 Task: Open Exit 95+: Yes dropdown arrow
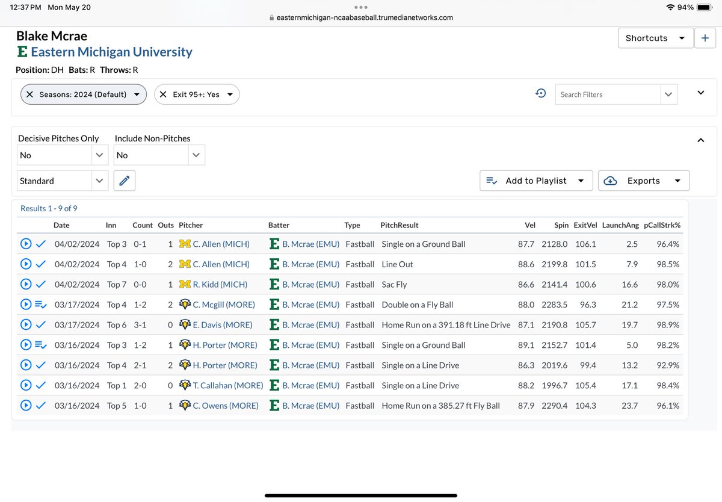pos(230,95)
